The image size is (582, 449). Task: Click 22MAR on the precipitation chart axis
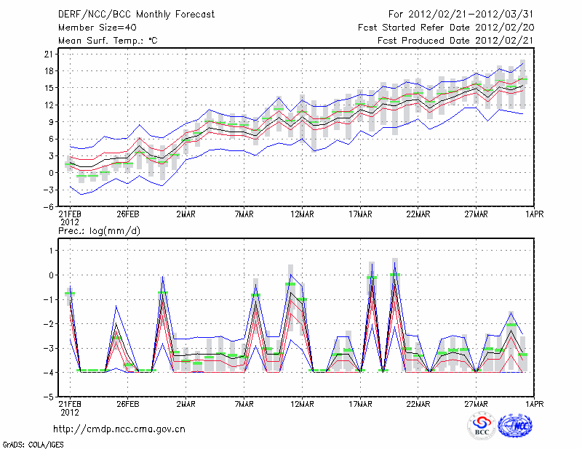418,404
